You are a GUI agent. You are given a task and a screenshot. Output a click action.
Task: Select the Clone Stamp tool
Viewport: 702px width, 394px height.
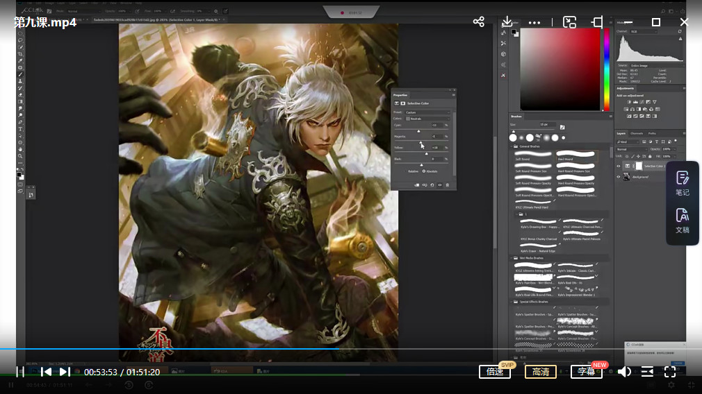point(20,81)
